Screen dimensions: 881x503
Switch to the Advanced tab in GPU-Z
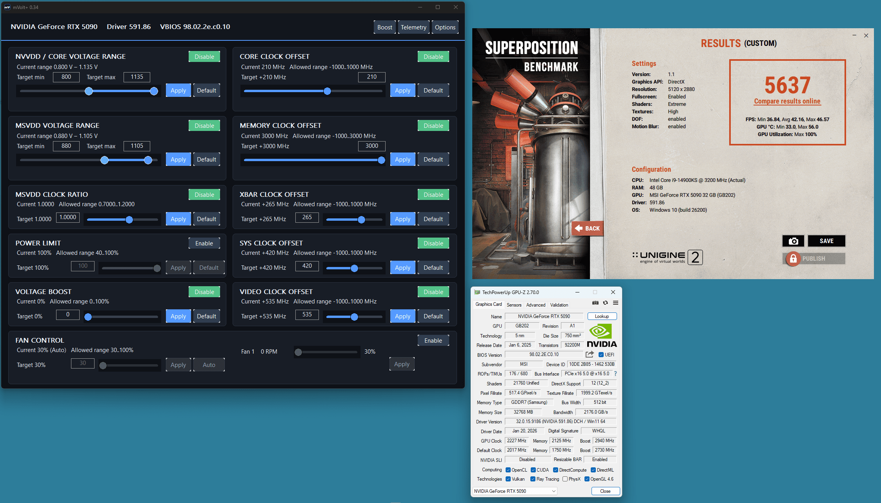[536, 305]
